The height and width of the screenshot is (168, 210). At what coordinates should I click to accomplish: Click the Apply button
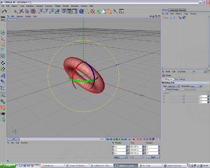click(153, 157)
